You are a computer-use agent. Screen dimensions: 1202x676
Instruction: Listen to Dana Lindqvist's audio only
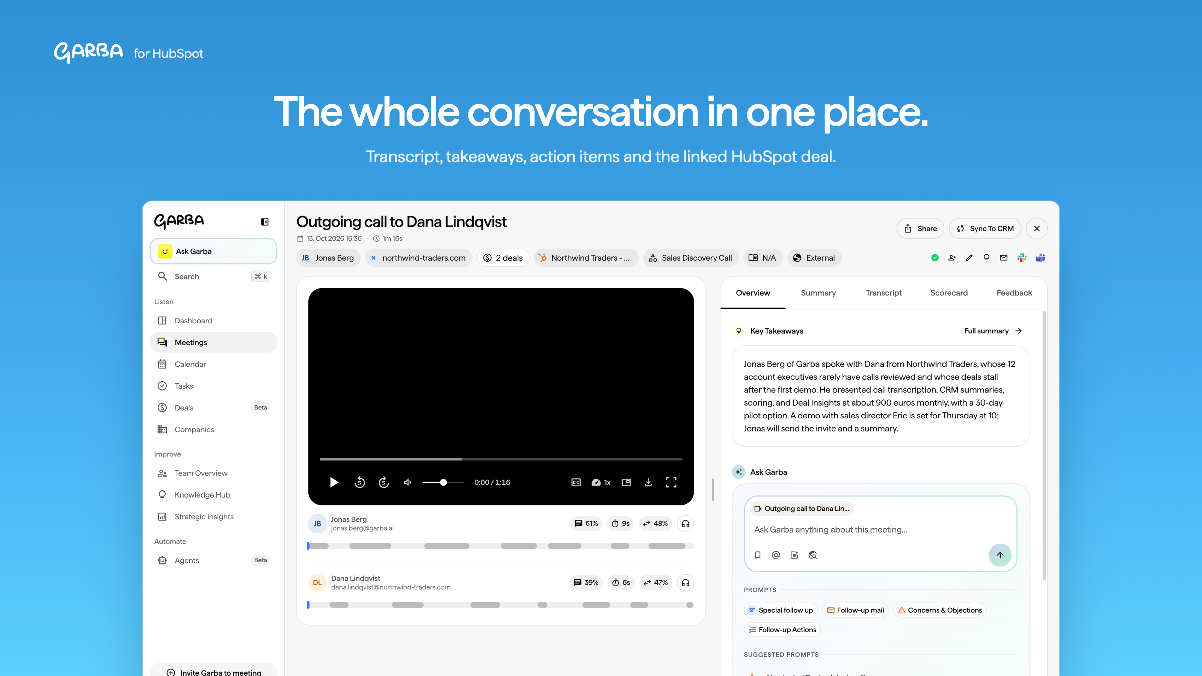point(685,582)
